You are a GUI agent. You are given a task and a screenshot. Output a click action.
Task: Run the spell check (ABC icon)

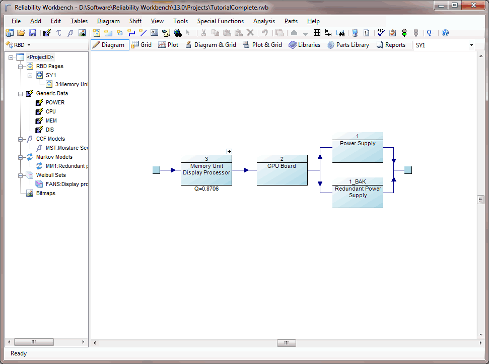380,33
